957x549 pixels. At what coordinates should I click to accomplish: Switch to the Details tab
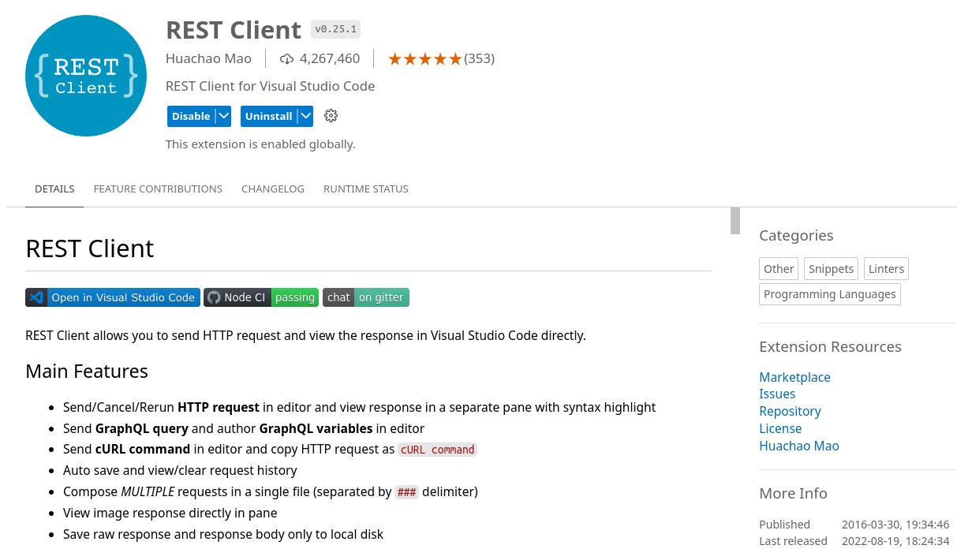[54, 189]
